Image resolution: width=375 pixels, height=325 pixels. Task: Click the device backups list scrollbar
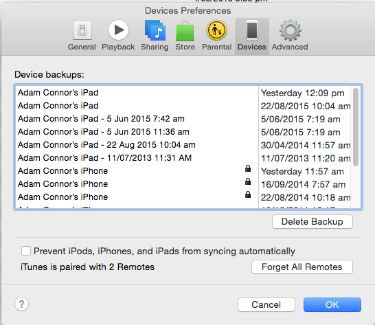click(356, 127)
